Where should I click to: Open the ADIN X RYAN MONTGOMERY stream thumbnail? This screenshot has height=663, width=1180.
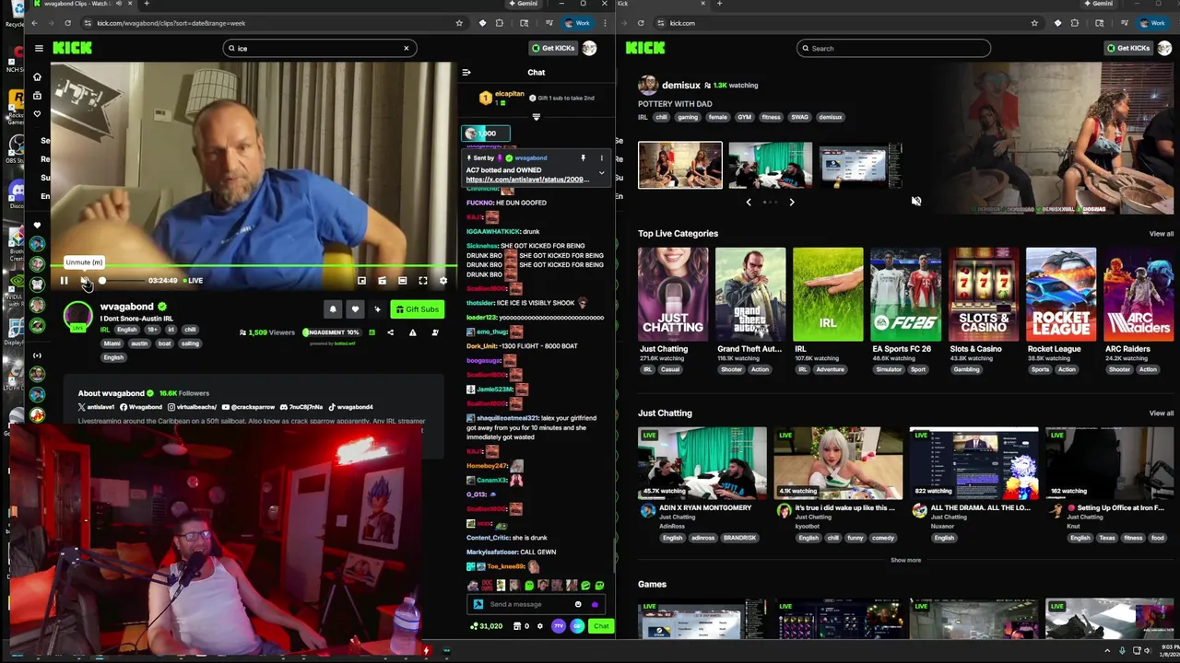coord(702,462)
